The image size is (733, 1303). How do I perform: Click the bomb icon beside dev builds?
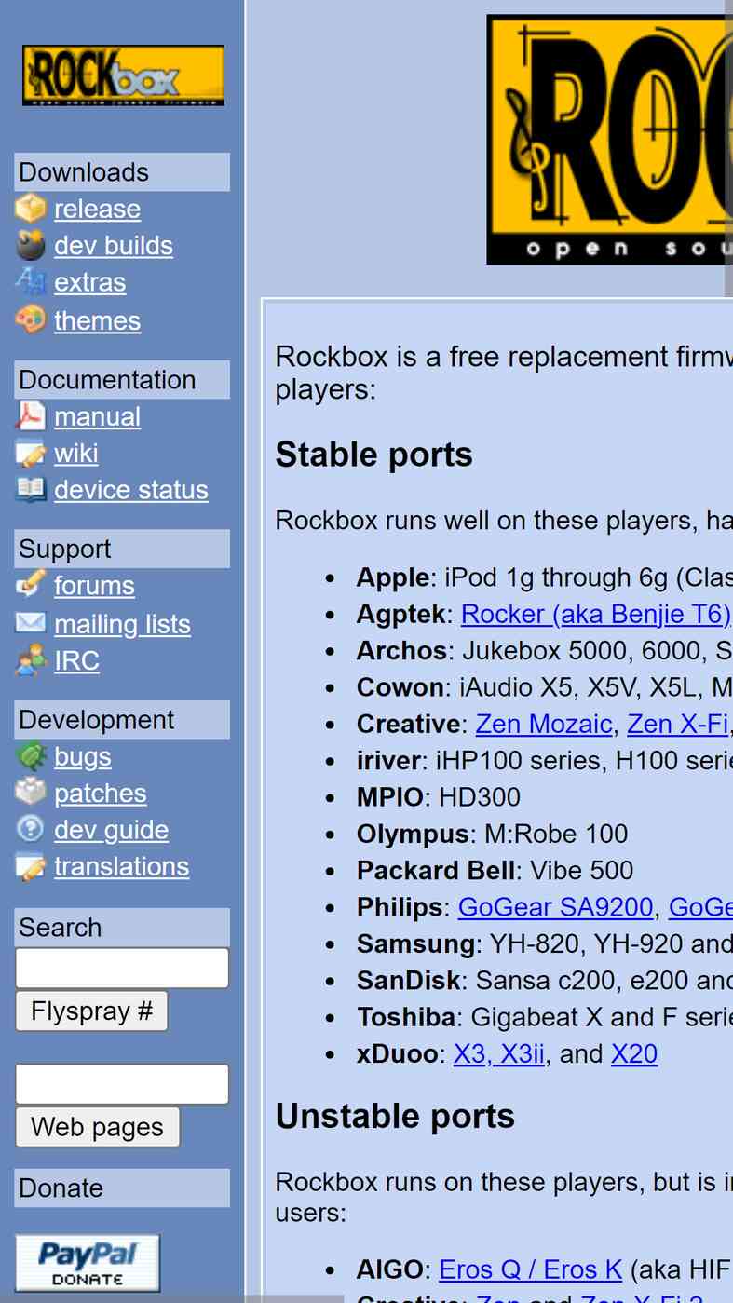click(x=31, y=245)
